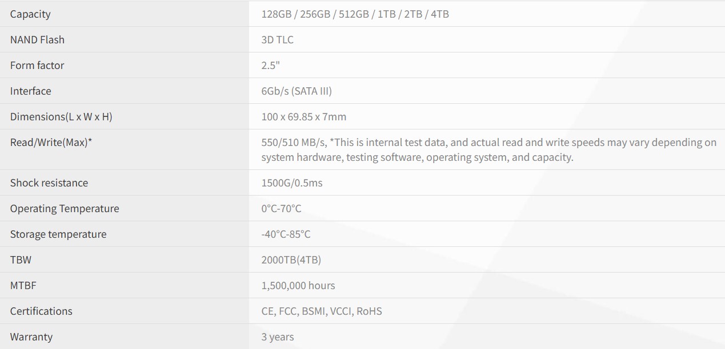Click the 'Operating Temperature' label
The image size is (725, 349).
click(x=65, y=208)
